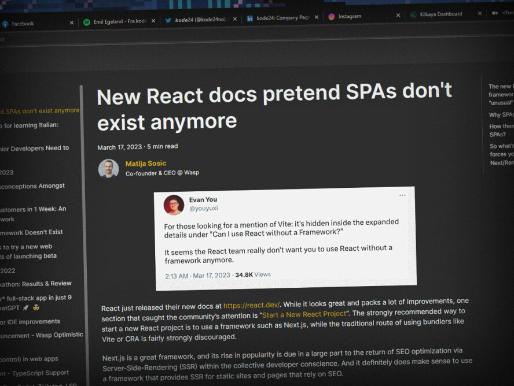Open the Start a New React Project link
This screenshot has width=514, height=386.
tap(304, 314)
